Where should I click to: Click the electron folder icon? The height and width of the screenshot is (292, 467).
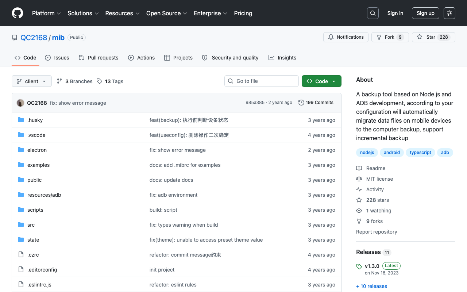21,150
